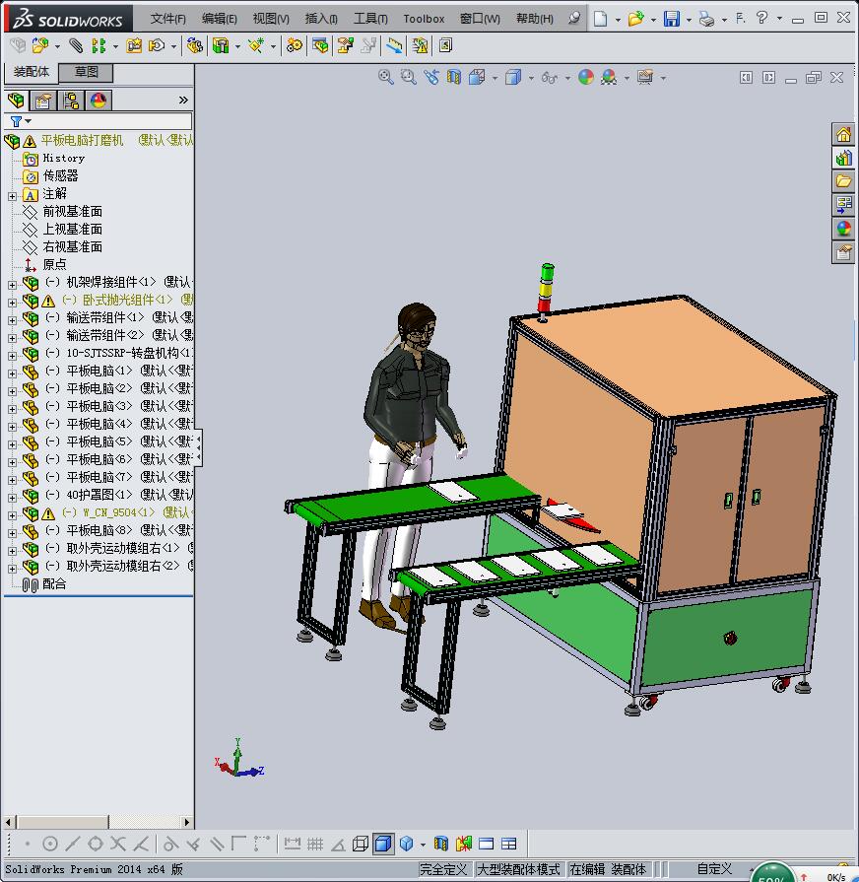Click the Section View icon
The image size is (859, 882).
click(454, 77)
